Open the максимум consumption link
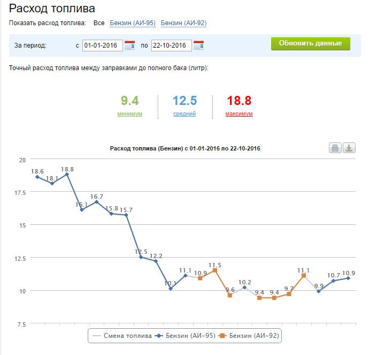 (240, 114)
